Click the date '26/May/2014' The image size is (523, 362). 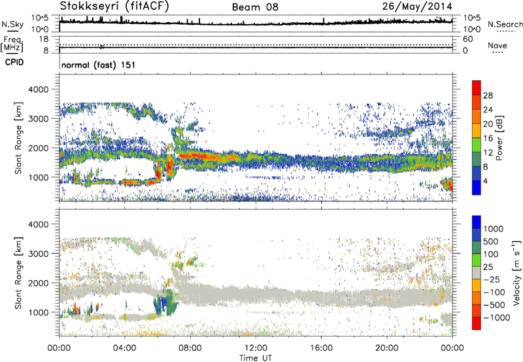(x=417, y=6)
